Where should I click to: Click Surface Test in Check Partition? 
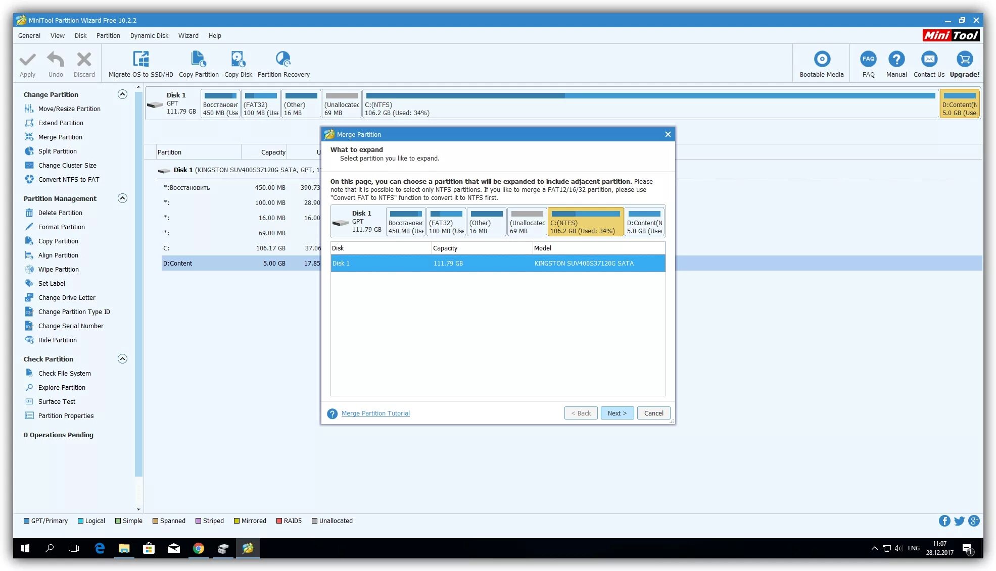57,401
